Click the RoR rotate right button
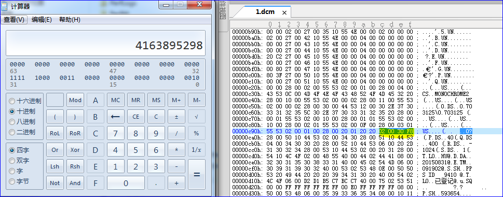 coord(75,133)
